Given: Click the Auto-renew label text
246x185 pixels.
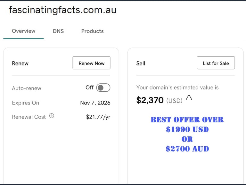Looking at the screenshot, I should pos(27,88).
